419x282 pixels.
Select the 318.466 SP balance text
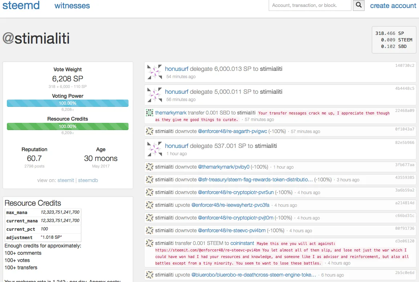click(390, 33)
